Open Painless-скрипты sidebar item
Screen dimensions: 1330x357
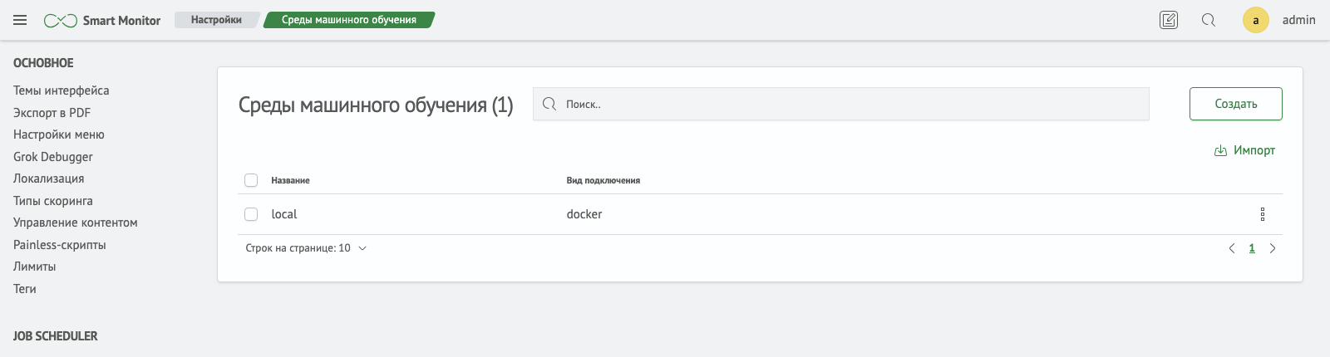point(60,245)
